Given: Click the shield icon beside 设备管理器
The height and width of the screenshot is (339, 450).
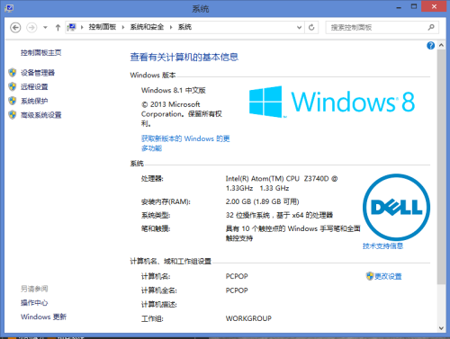Looking at the screenshot, I should pos(13,73).
